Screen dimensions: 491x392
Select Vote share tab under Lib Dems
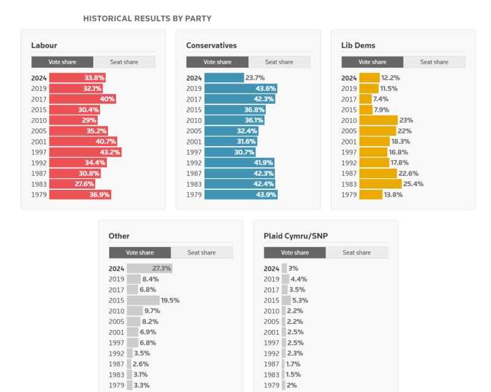coord(373,62)
